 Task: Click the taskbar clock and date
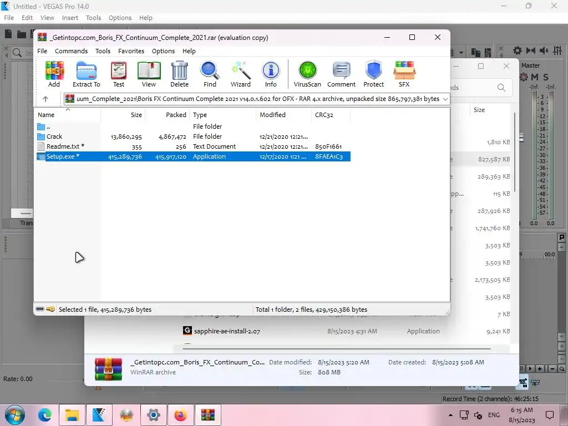521,415
